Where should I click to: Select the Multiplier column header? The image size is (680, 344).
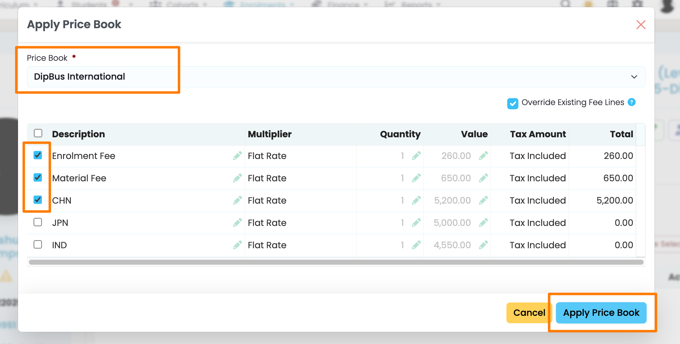tap(270, 134)
